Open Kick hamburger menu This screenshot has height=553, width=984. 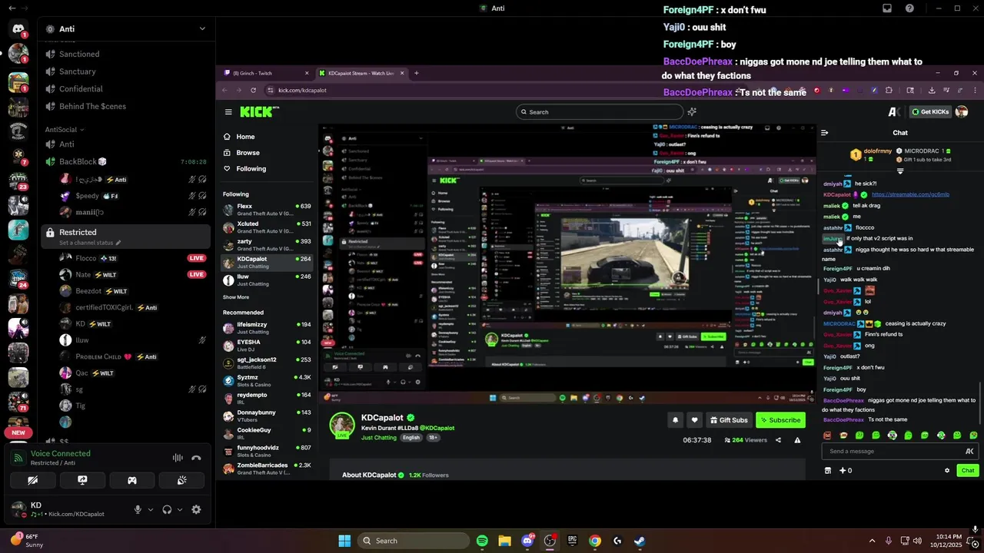tap(228, 111)
